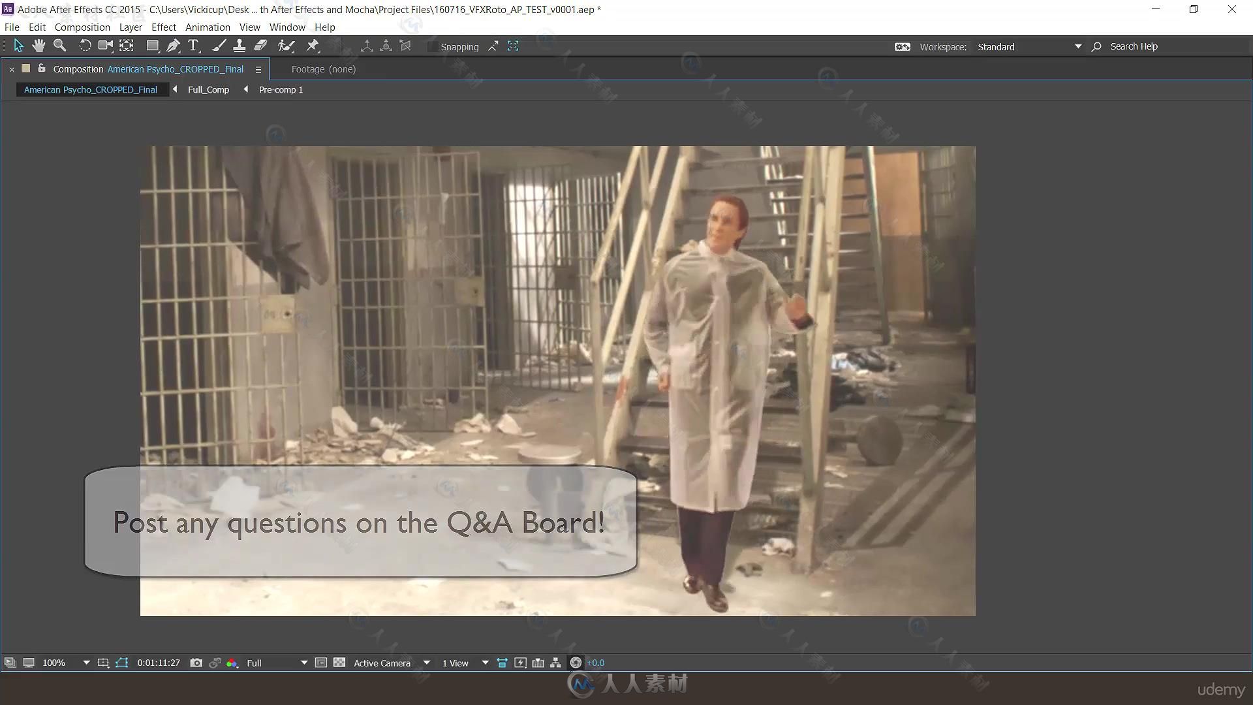This screenshot has height=705, width=1253.
Task: Enable the Snapping checkbox
Action: (x=433, y=46)
